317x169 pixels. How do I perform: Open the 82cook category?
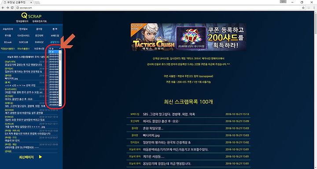pyautogui.click(x=7, y=42)
